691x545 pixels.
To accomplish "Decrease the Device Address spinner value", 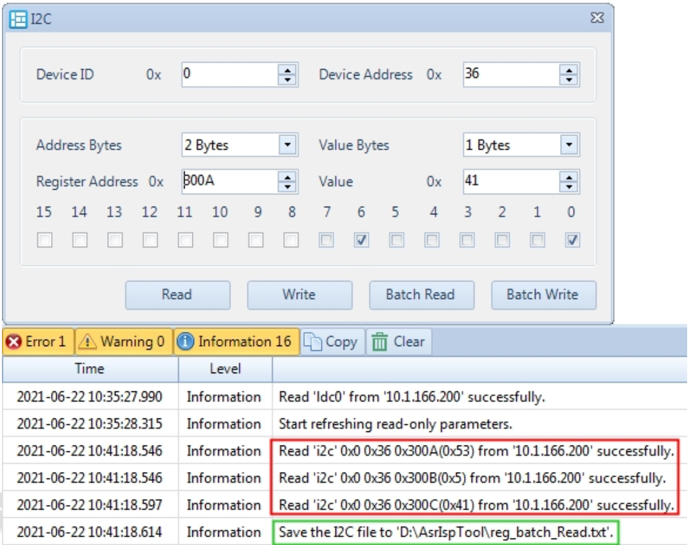I will 568,79.
